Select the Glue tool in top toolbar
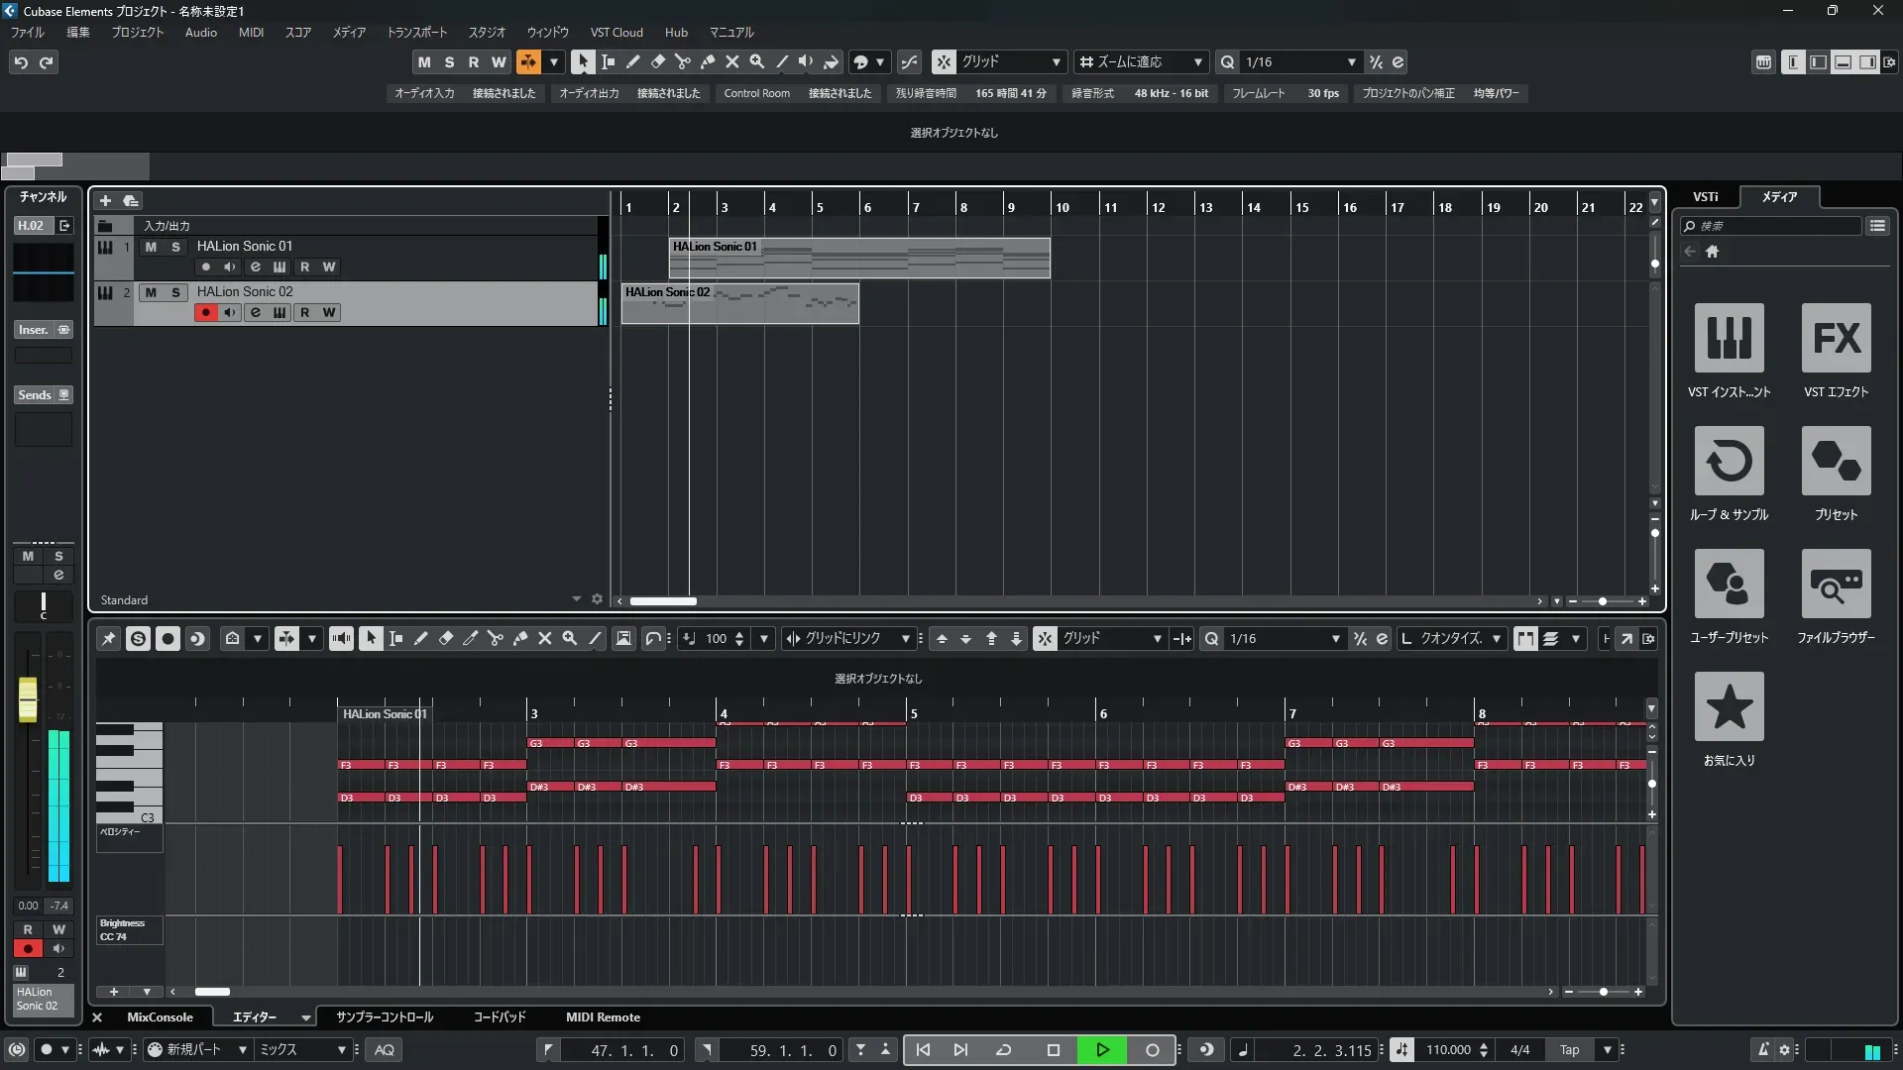This screenshot has height=1070, width=1903. pyautogui.click(x=708, y=62)
